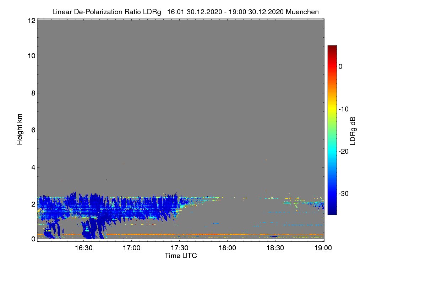Click the dark blue bottom of colorbar
426x284 pixels.
[x=332, y=211]
